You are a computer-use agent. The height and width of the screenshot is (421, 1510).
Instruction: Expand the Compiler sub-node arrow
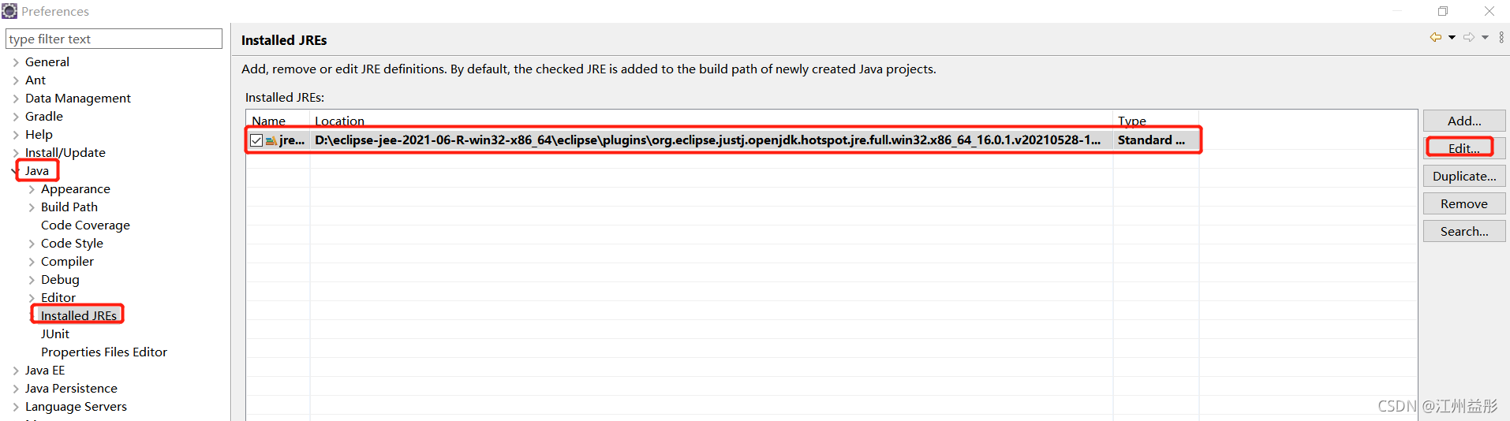click(x=32, y=262)
